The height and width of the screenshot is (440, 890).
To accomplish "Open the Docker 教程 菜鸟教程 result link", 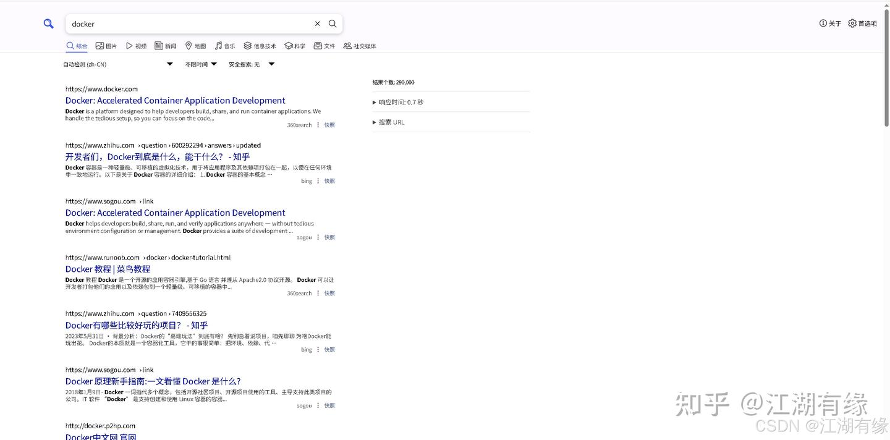I will click(x=108, y=269).
